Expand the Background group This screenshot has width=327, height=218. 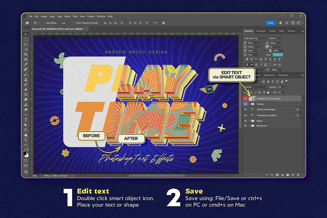click(x=250, y=126)
